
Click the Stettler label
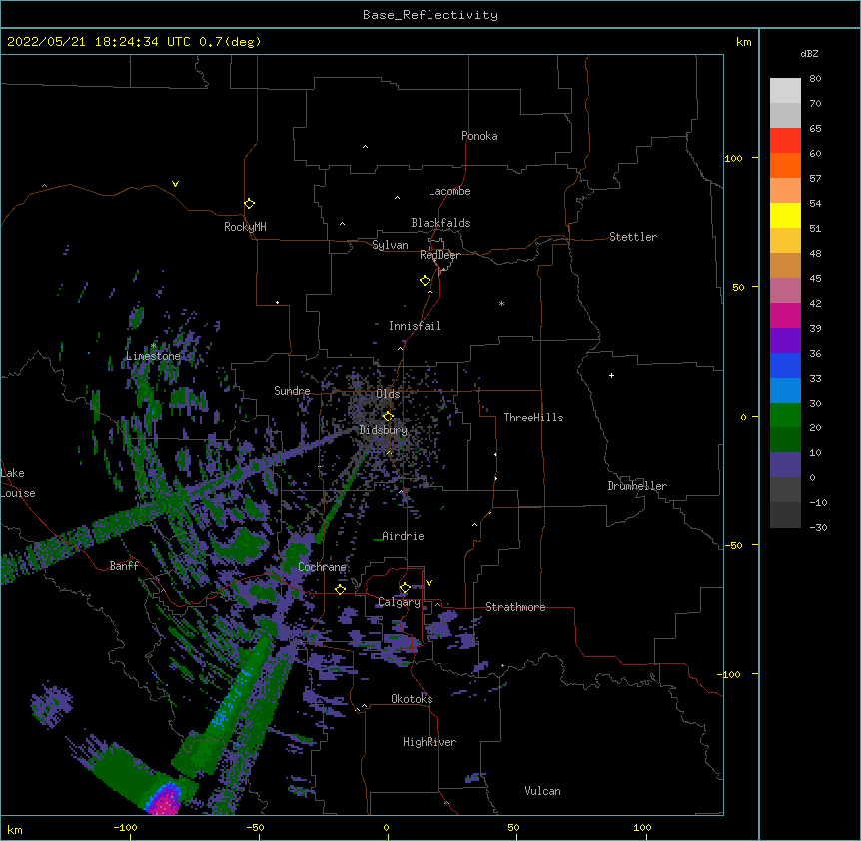point(633,237)
